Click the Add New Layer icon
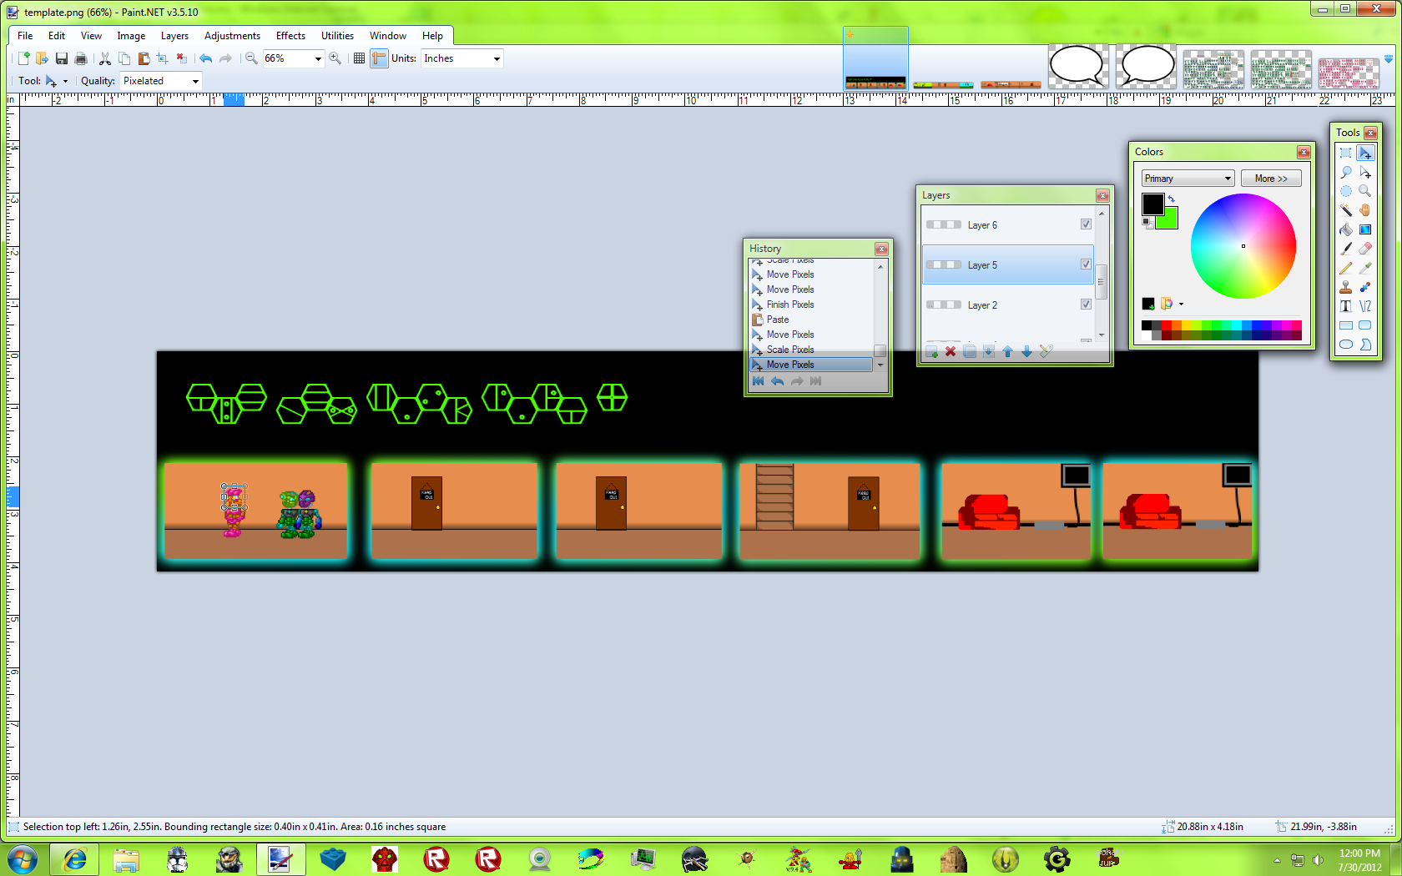The image size is (1402, 876). [x=931, y=352]
